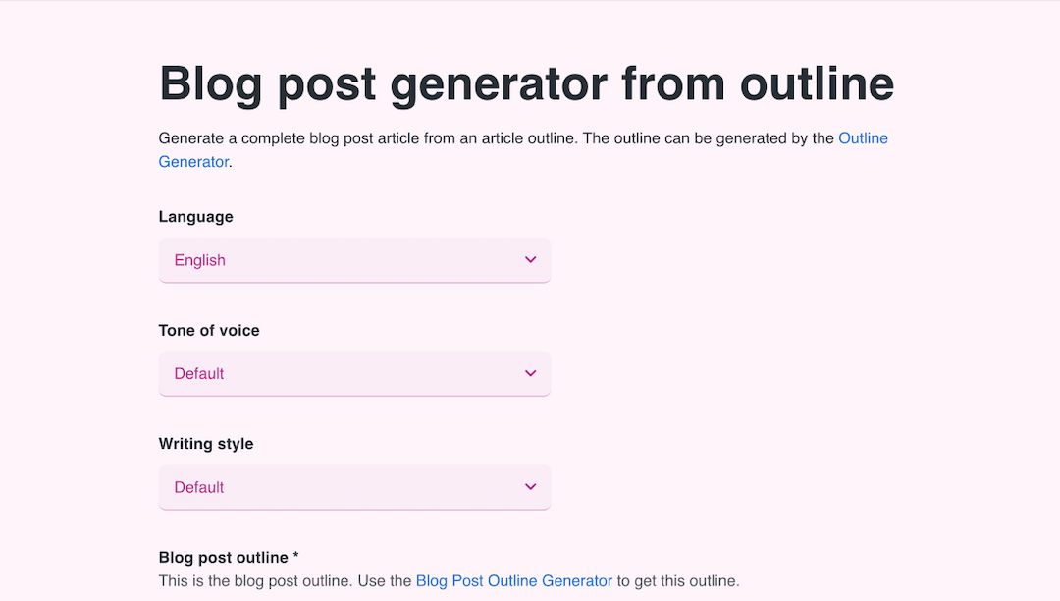Image resolution: width=1060 pixels, height=601 pixels.
Task: Click the Language dropdown chevron icon
Action: (530, 259)
